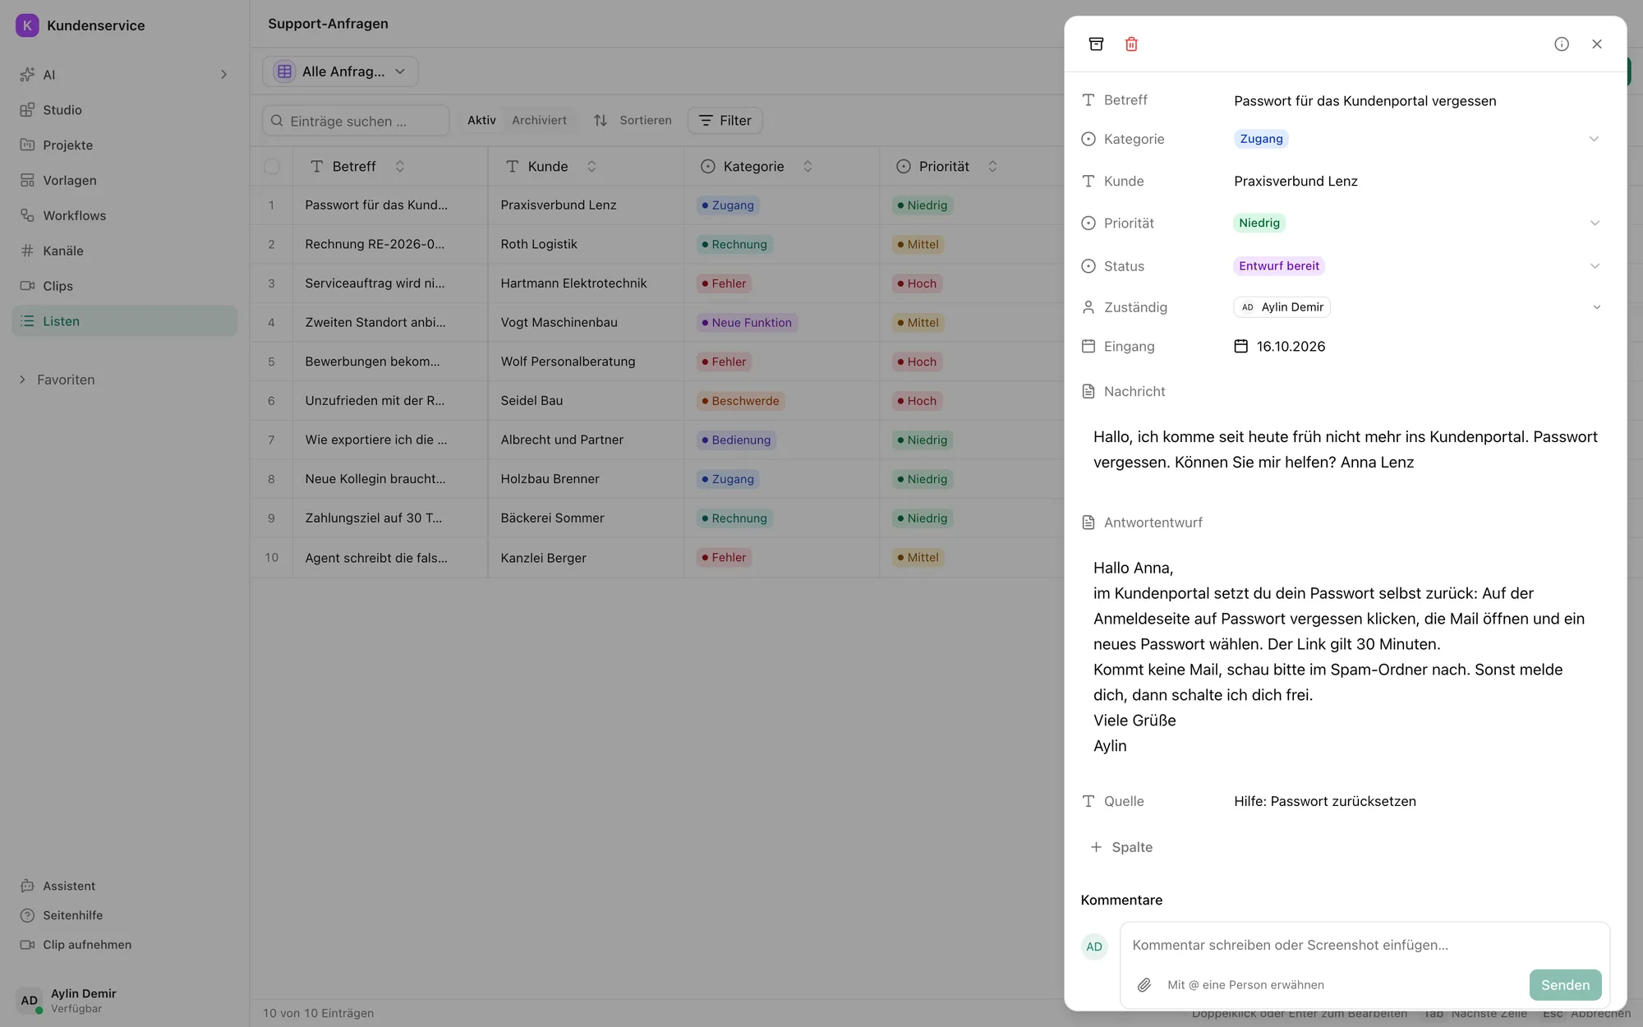
Task: Add a new Spalte field
Action: click(1121, 847)
